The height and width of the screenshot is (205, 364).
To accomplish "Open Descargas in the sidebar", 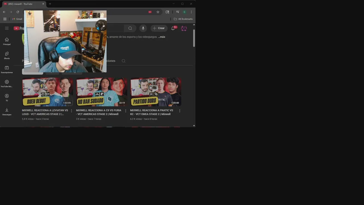I will tap(7, 112).
